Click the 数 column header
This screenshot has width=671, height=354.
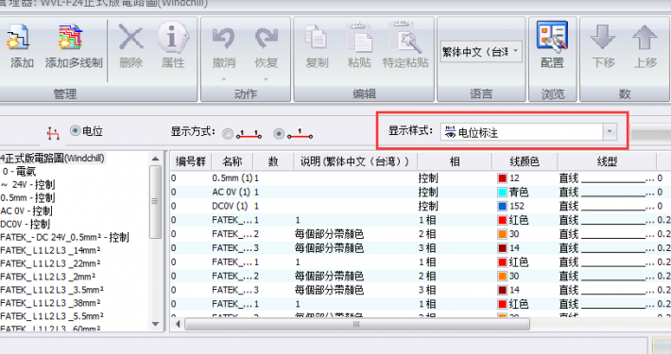point(273,161)
